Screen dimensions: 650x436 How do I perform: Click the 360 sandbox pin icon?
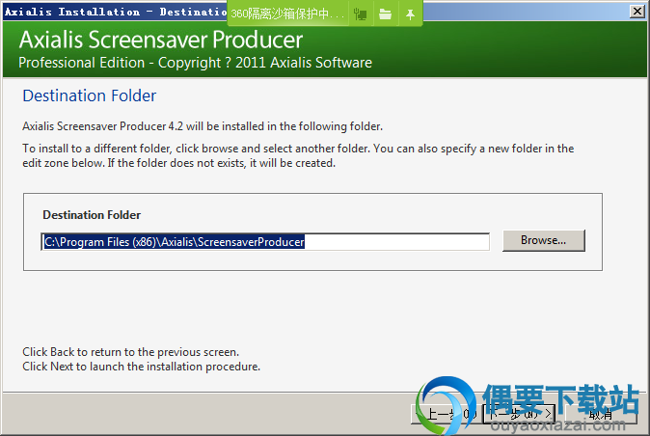pos(410,14)
